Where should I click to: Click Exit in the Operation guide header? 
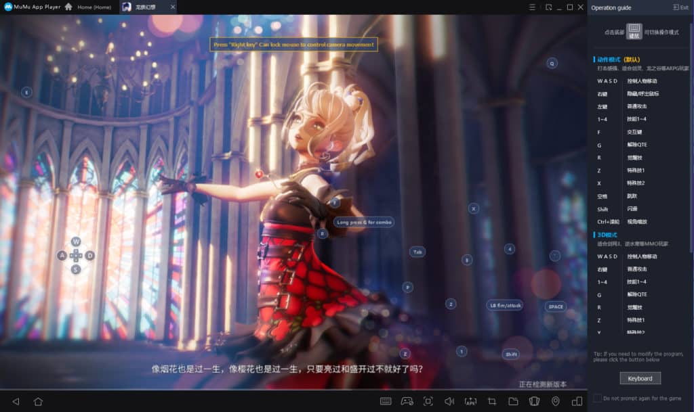tap(680, 7)
